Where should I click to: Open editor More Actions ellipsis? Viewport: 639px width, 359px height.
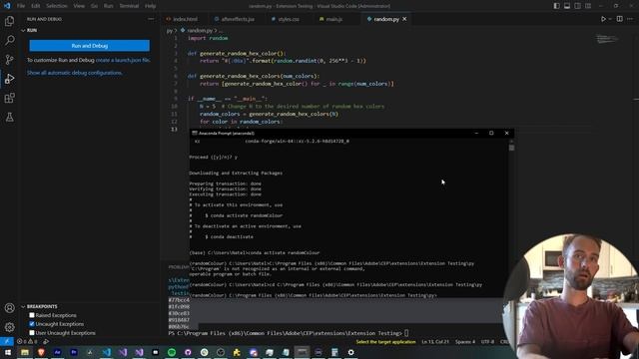pyautogui.click(x=630, y=19)
